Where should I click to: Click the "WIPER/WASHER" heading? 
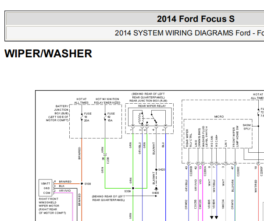[48, 54]
